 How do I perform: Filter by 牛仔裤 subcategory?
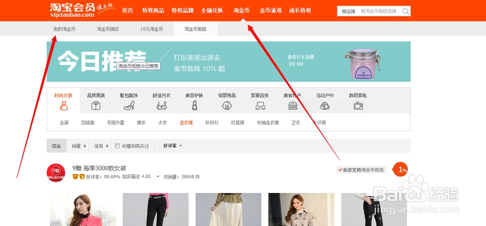coord(319,123)
